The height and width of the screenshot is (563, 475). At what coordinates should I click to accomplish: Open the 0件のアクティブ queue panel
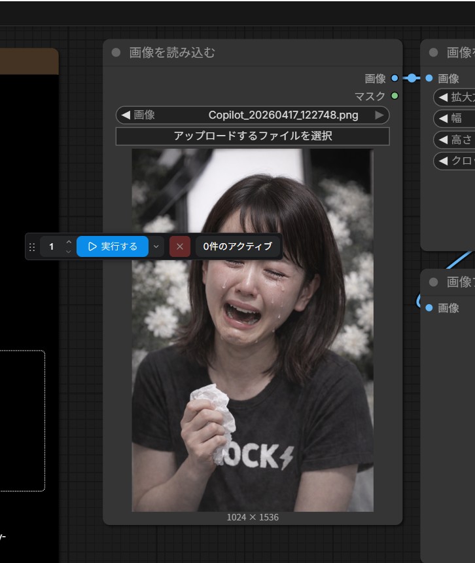pyautogui.click(x=237, y=247)
